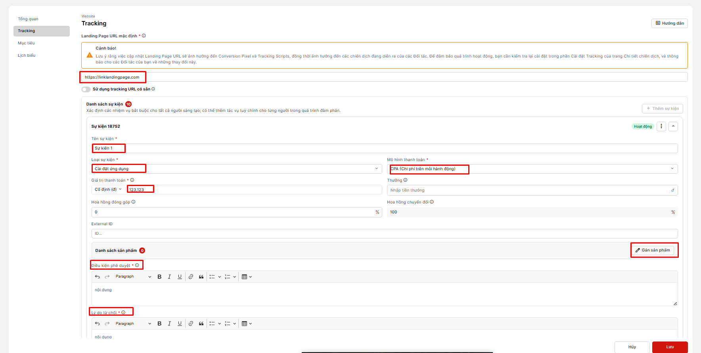Go to the Tổng quan section
The height and width of the screenshot is (353, 701).
pyautogui.click(x=28, y=19)
